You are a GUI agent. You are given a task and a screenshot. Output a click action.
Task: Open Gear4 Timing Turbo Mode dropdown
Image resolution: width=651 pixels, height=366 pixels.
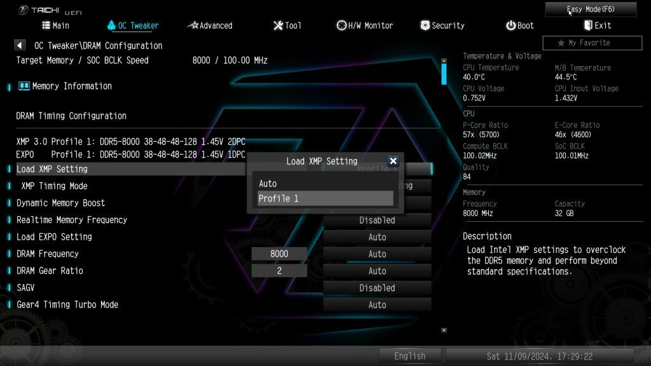(377, 305)
